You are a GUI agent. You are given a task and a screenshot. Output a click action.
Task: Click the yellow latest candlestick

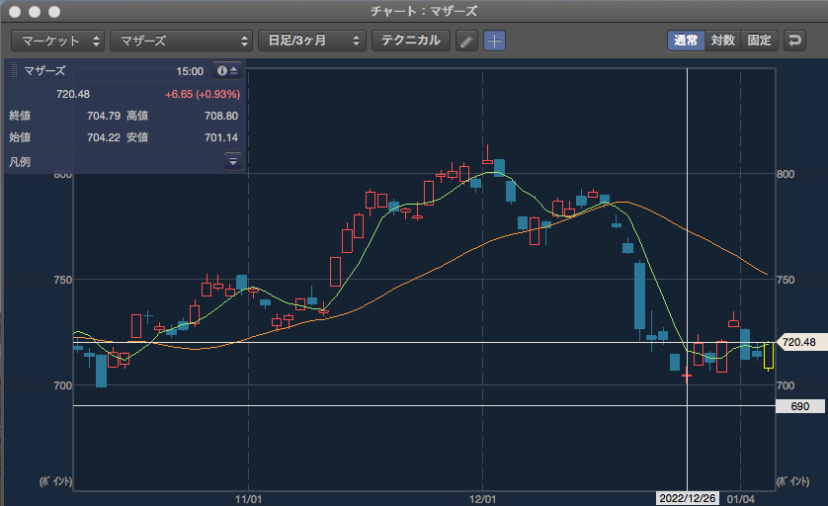(x=769, y=356)
